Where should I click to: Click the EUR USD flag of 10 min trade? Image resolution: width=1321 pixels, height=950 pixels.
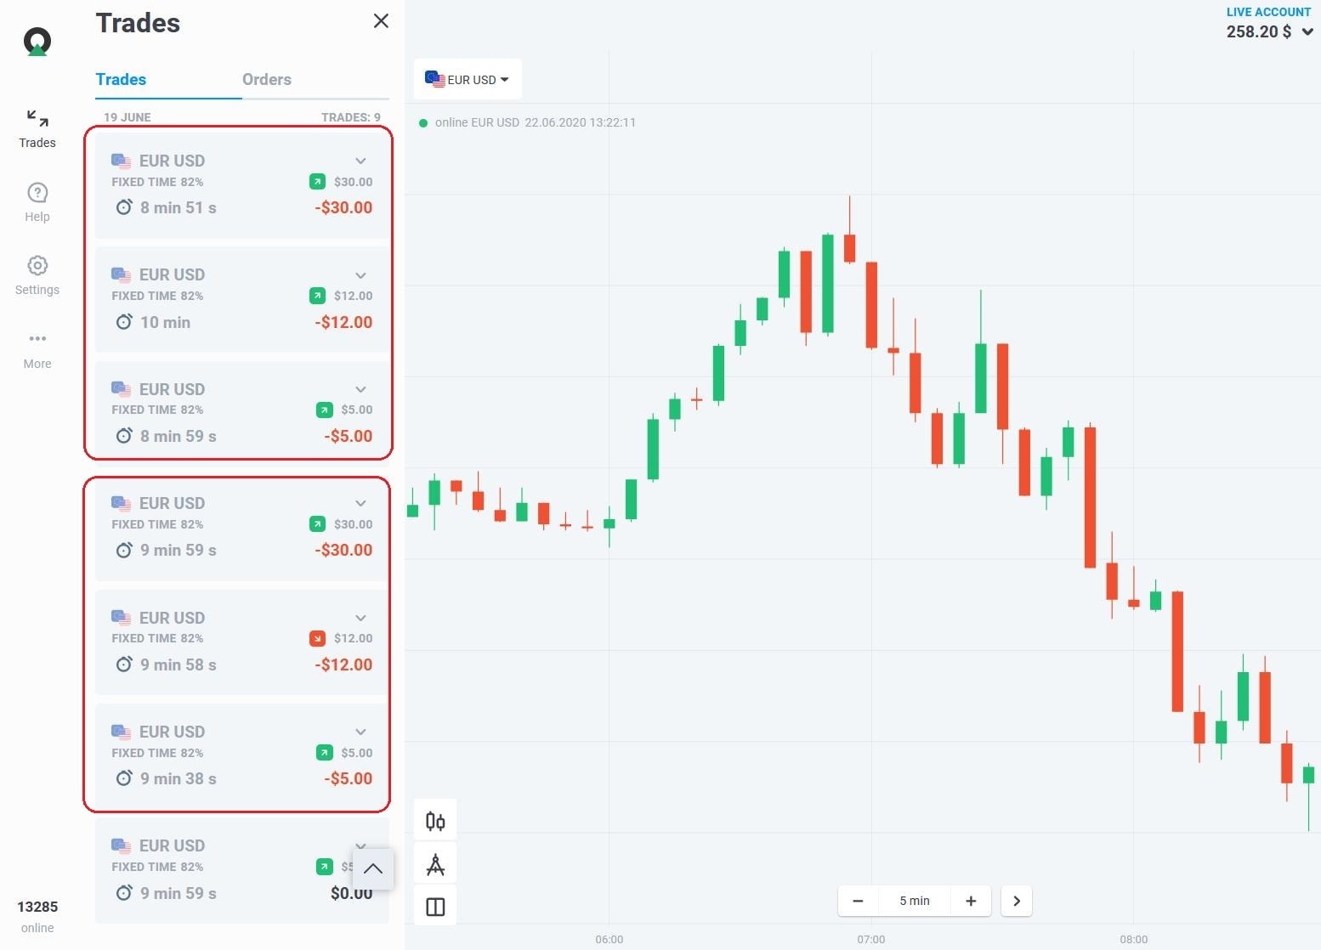point(122,274)
